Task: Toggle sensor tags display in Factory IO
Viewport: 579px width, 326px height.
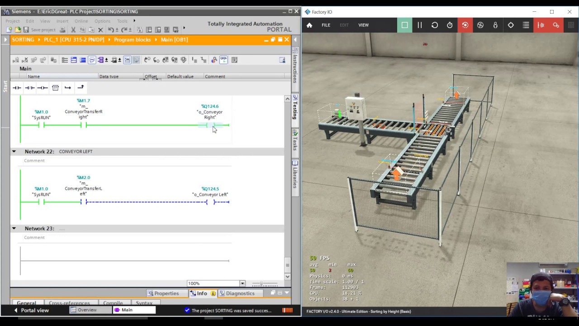Action: (x=541, y=25)
